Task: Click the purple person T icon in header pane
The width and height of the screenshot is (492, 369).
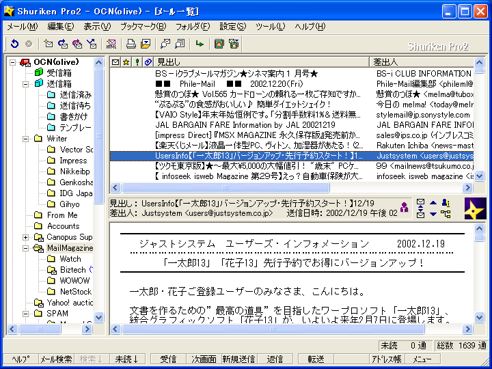Action: pyautogui.click(x=405, y=207)
